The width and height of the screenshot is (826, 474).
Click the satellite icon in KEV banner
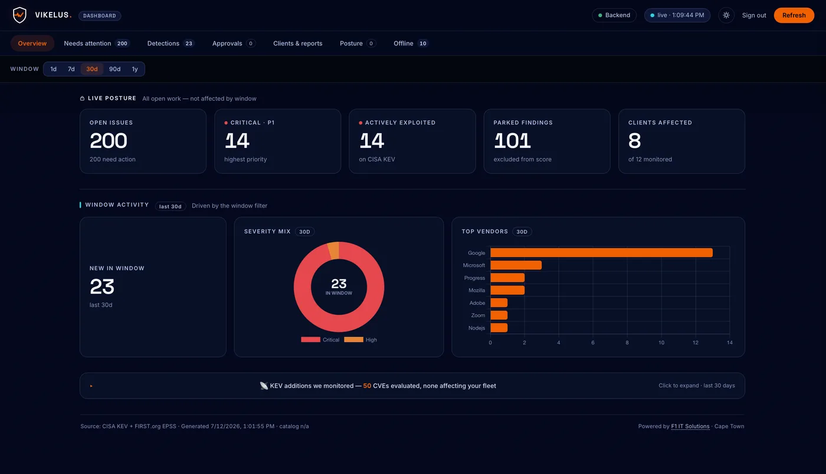[264, 386]
